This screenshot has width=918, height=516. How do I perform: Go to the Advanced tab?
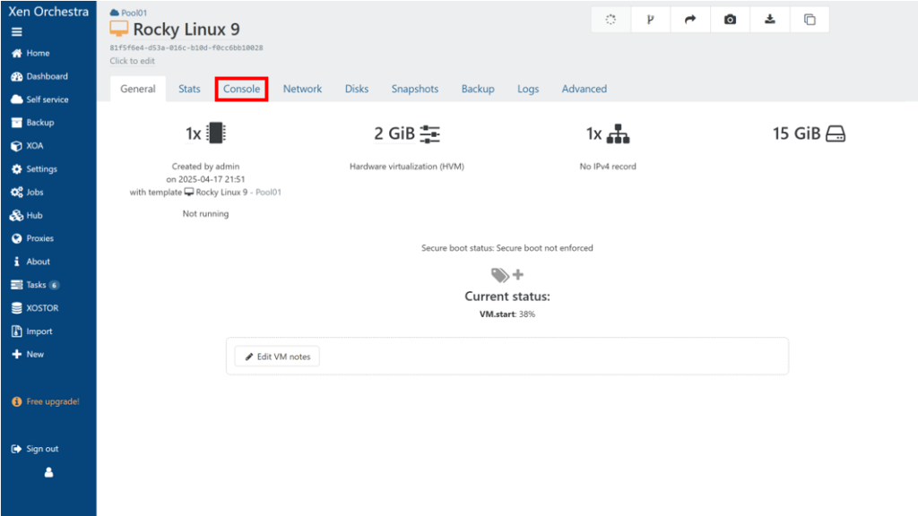(584, 89)
